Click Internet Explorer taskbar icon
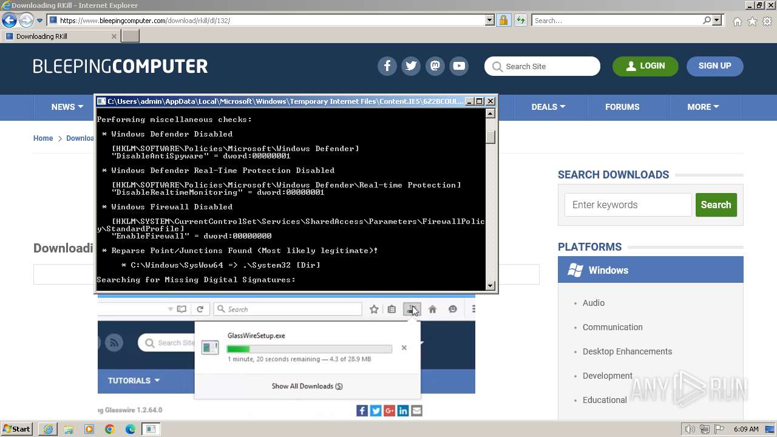Image resolution: width=777 pixels, height=437 pixels. click(x=48, y=429)
